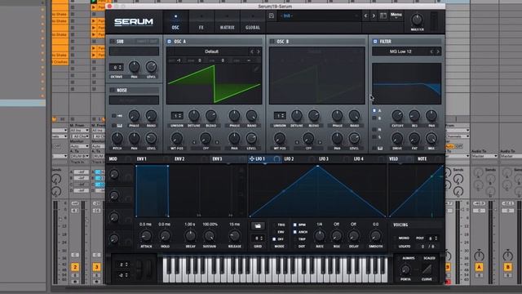Select previous wavetable arrow in OSC A
The height and width of the screenshot is (294, 522).
point(252,51)
